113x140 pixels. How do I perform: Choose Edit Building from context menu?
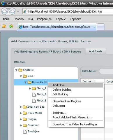pyautogui.click(x=76, y=94)
